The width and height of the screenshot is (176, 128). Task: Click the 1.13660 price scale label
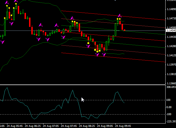171,83
